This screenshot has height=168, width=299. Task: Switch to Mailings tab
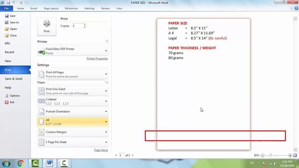pyautogui.click(x=89, y=8)
